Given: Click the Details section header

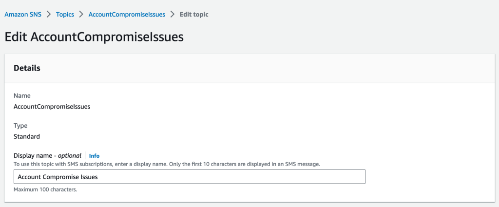Looking at the screenshot, I should point(27,68).
